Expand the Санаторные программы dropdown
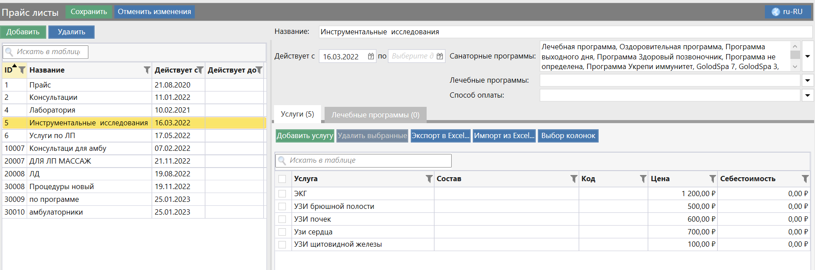Image resolution: width=815 pixels, height=270 pixels. (808, 56)
